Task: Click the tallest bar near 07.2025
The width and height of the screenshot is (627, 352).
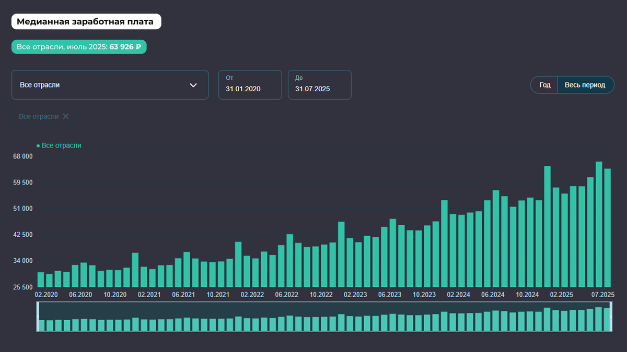Action: 599,224
